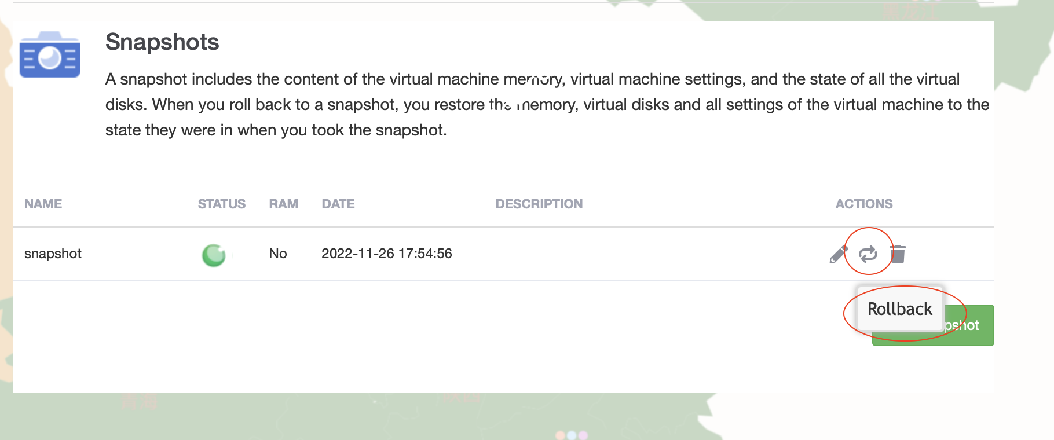1054x440 pixels.
Task: Click the STATUS column header
Action: pyautogui.click(x=221, y=204)
